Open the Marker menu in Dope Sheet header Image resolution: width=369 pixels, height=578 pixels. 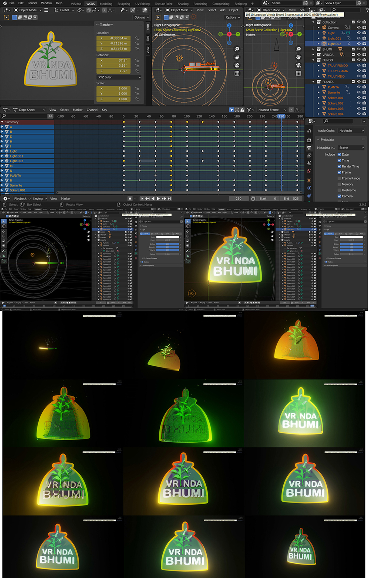click(78, 110)
